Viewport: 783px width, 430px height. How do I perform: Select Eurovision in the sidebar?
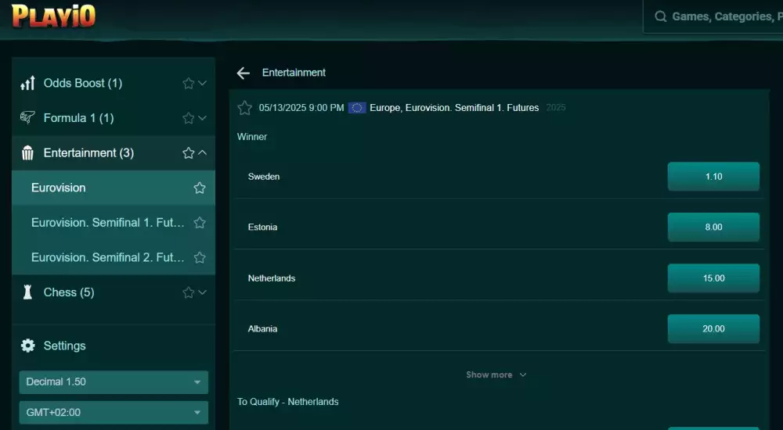click(x=114, y=188)
